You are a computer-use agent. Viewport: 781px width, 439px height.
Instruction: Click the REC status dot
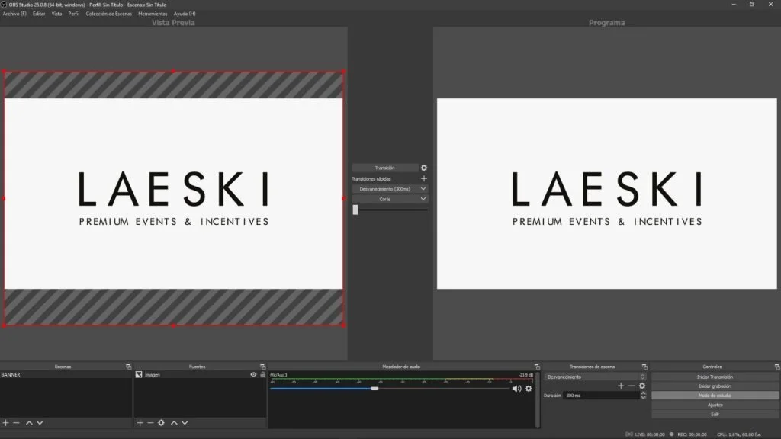(x=671, y=434)
